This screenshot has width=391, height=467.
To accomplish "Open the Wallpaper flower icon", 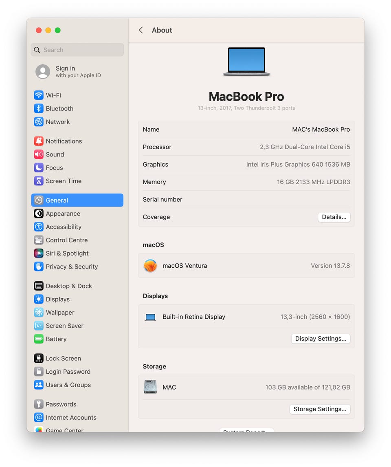I will [39, 313].
